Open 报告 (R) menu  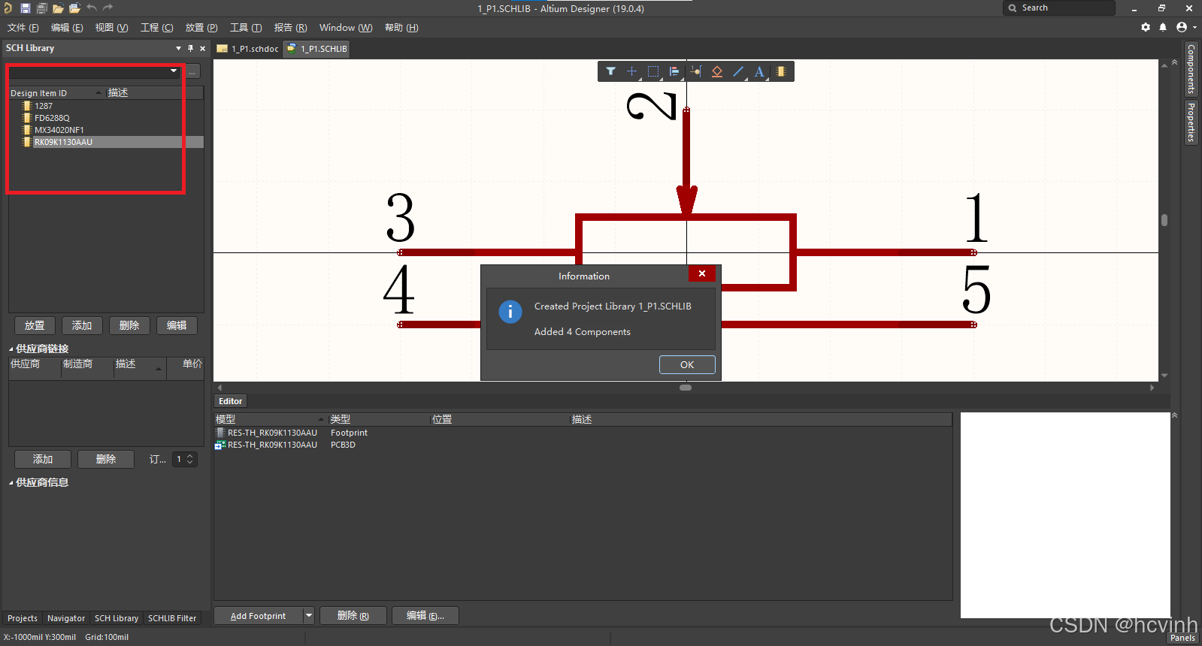click(291, 28)
